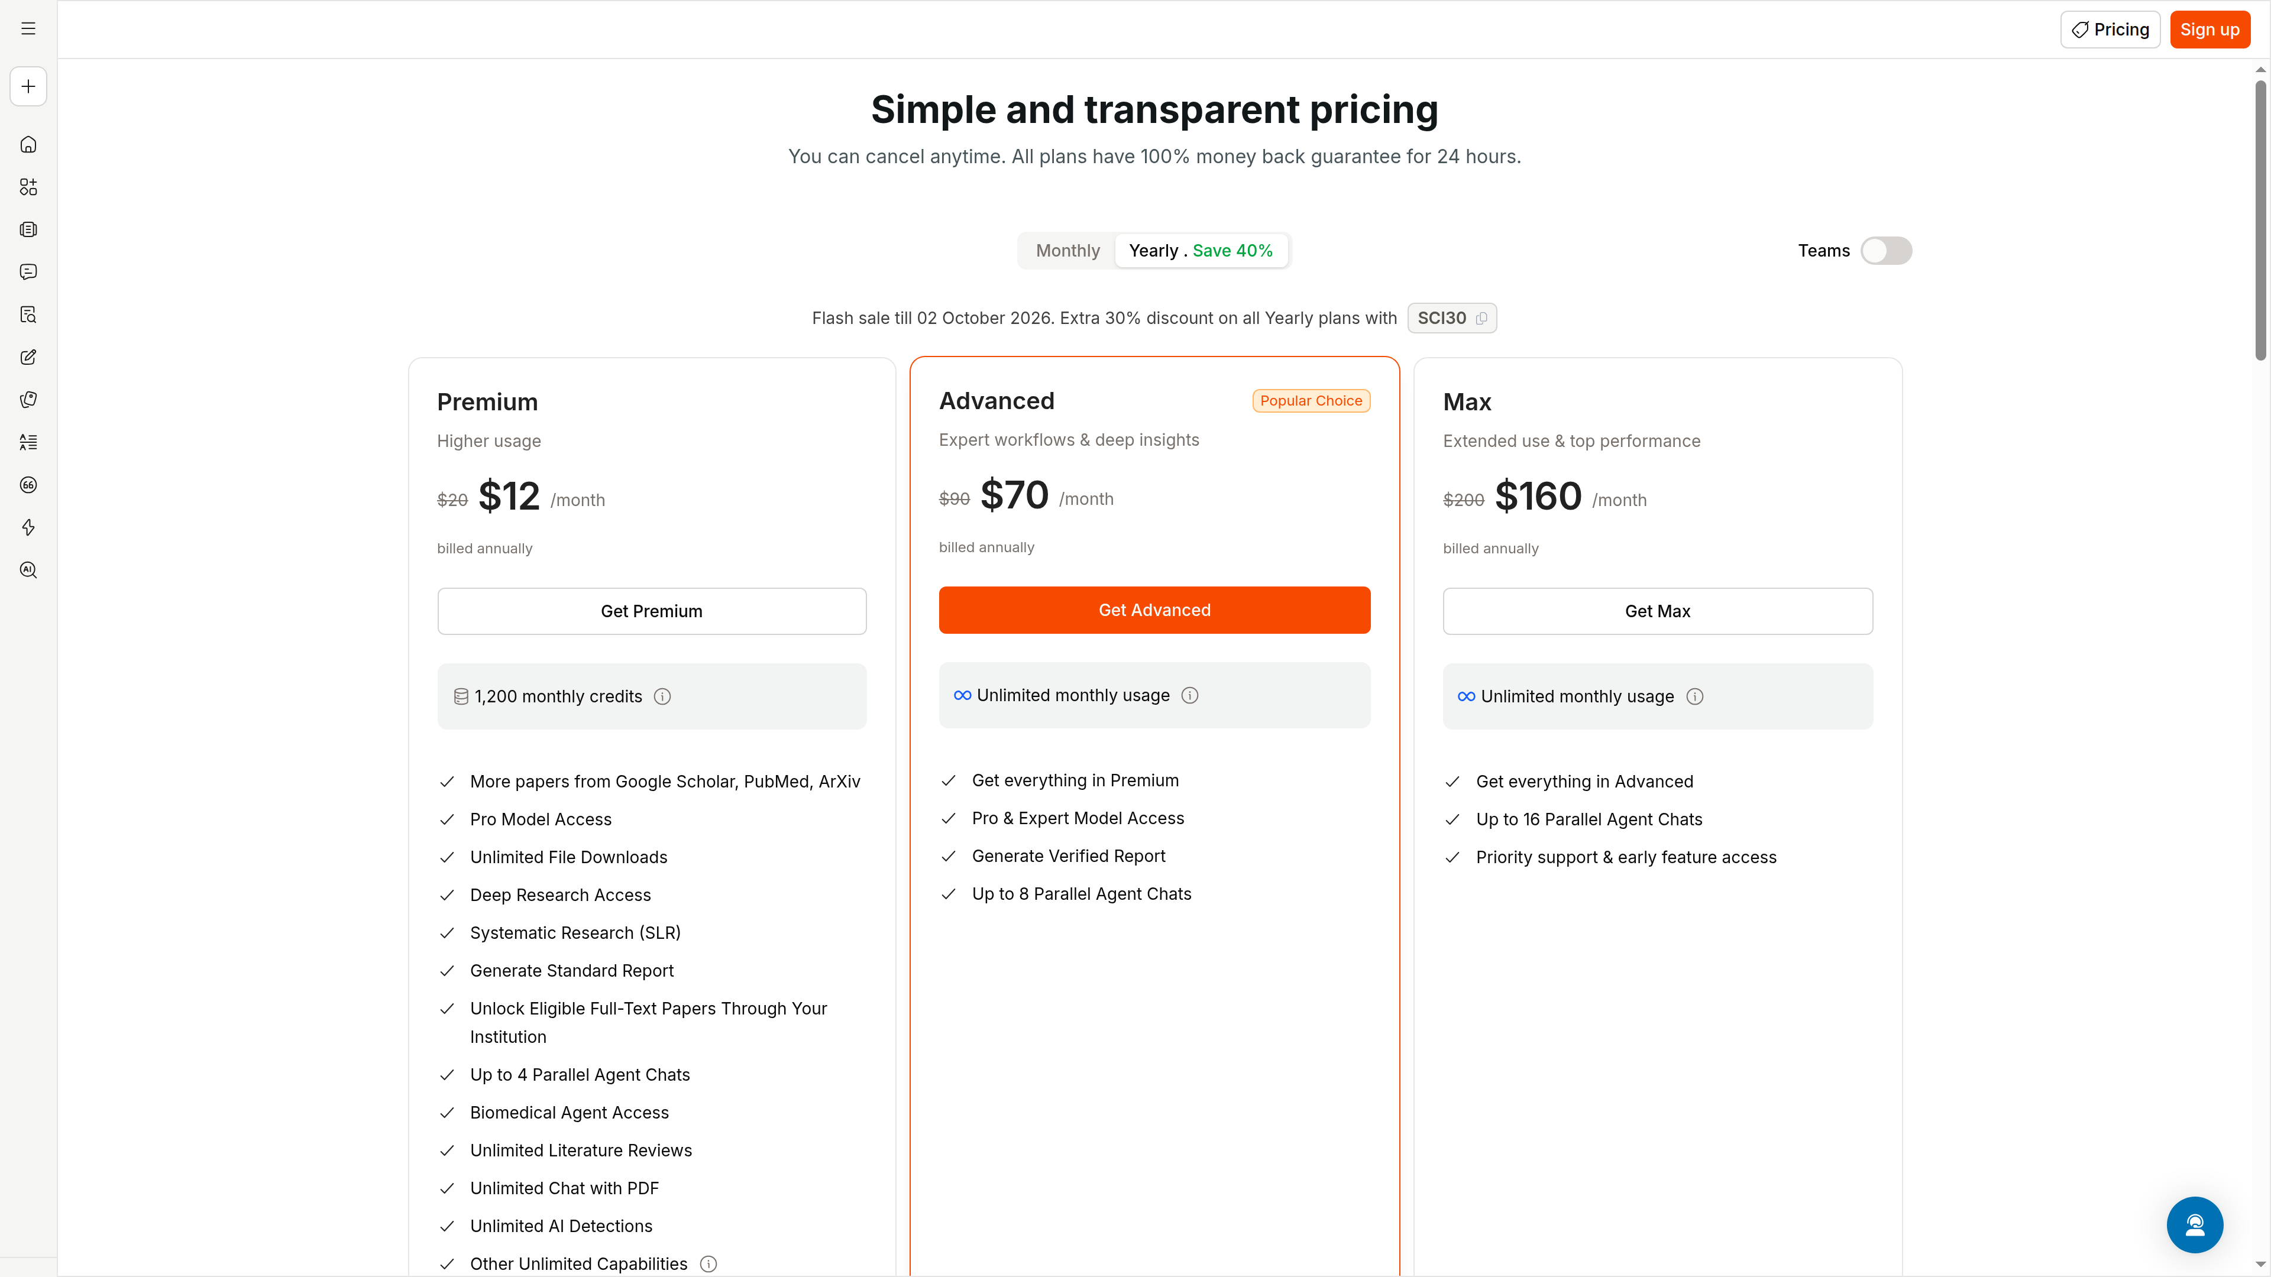Click info icon beside Other Unlimited Capabilities
Viewport: 2271px width, 1277px height.
pos(708,1264)
